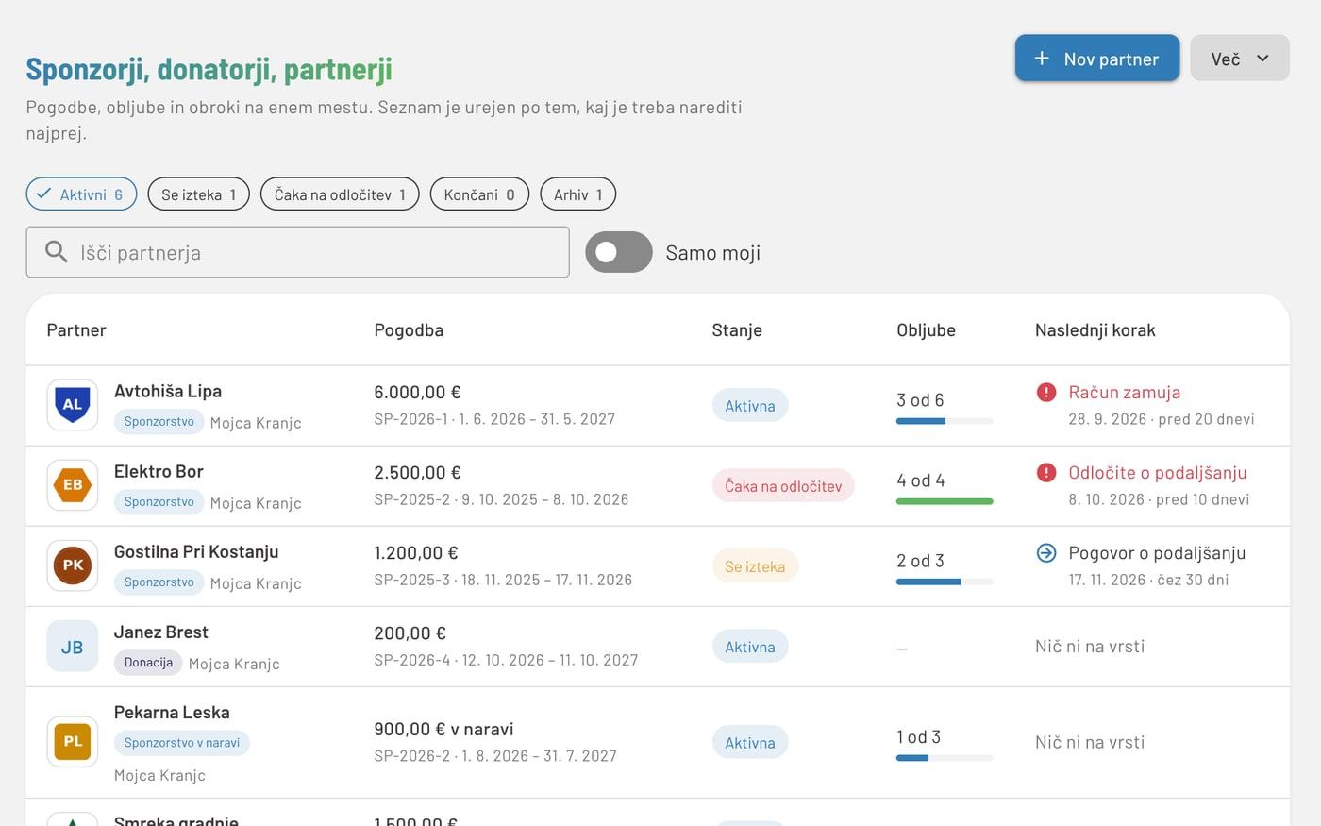Toggle the Samo moji switch
Screen dimensions: 1321x826
point(619,252)
